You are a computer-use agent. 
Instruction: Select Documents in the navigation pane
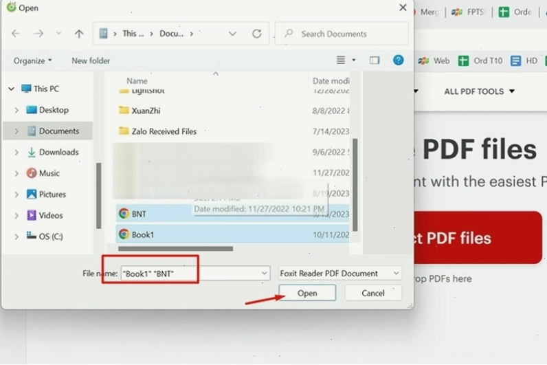point(48,131)
